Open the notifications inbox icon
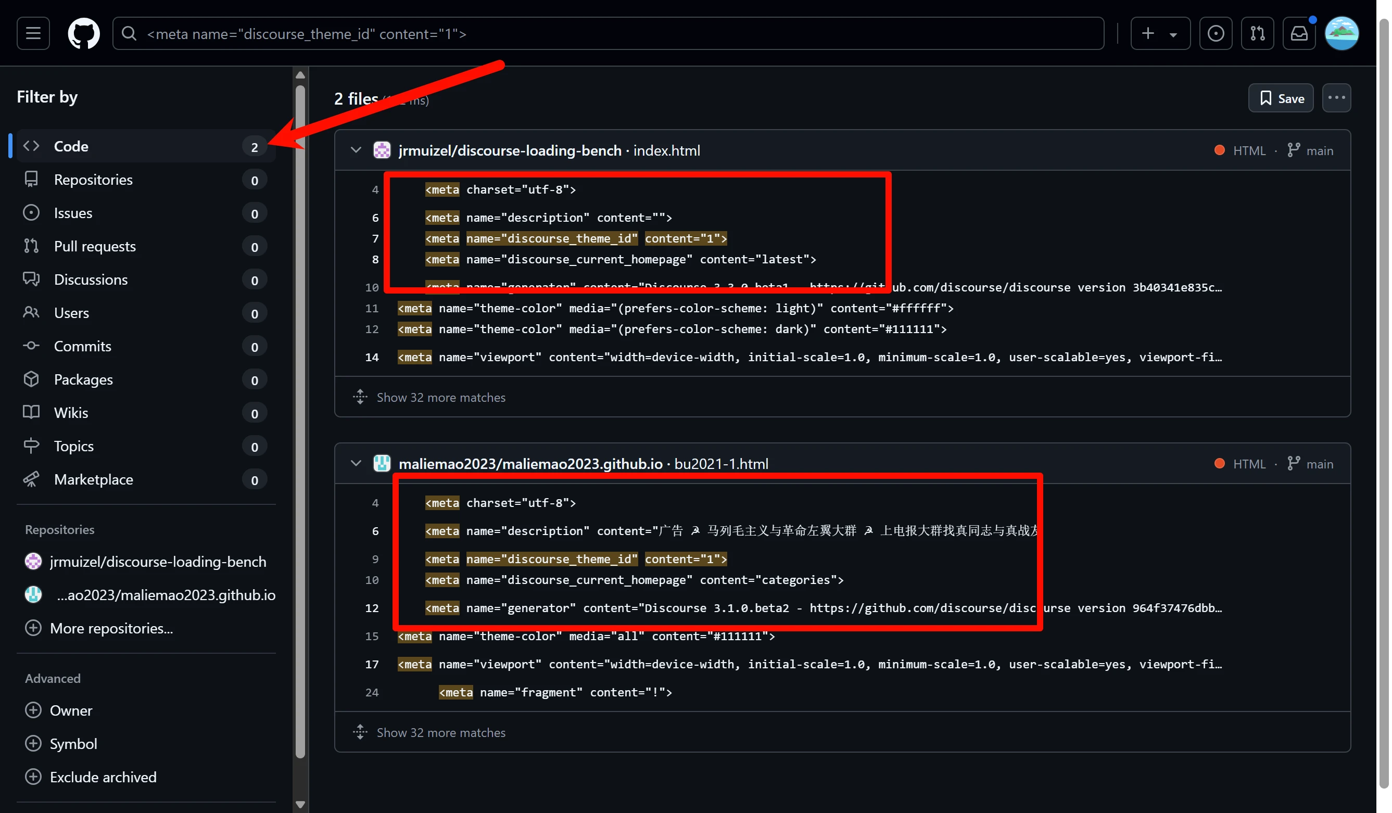Image resolution: width=1392 pixels, height=813 pixels. (x=1299, y=34)
